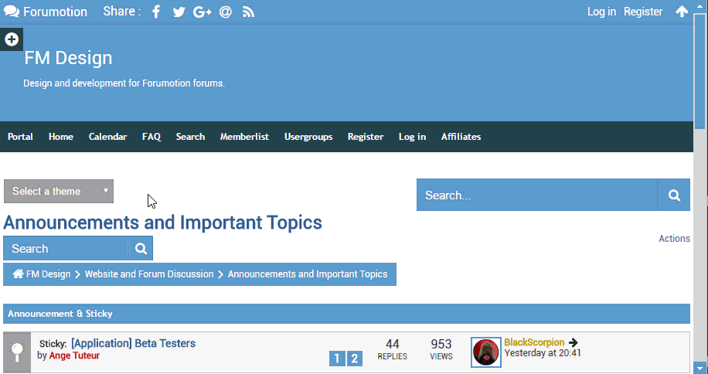Click the scrollbar up arrow
This screenshot has width=708, height=374.
point(700,6)
